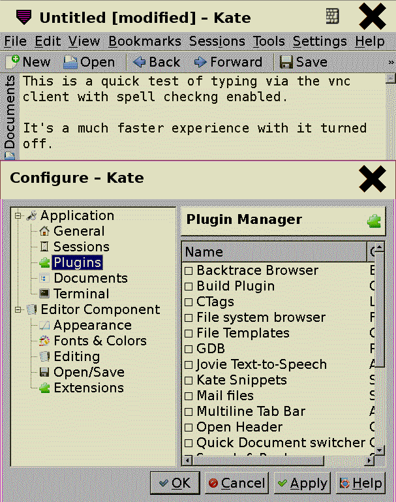This screenshot has height=502, width=396.
Task: Enable the Multiline Tab Bar checkbox
Action: coord(189,411)
